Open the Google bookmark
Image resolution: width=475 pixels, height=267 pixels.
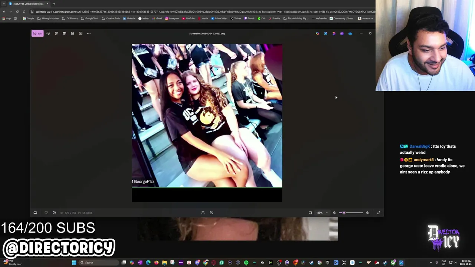[29, 19]
